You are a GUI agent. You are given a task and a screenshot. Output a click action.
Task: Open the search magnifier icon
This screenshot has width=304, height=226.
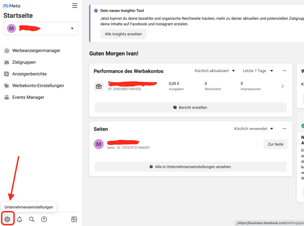[32, 219]
